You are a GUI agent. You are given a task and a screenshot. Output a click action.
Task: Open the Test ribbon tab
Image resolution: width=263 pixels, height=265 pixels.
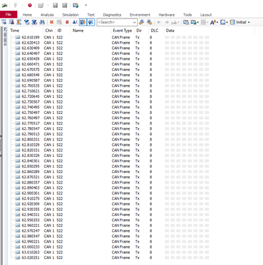tap(91, 15)
